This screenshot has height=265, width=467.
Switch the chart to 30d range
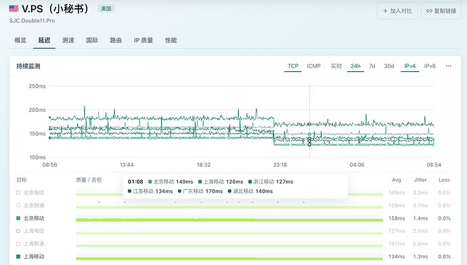389,66
